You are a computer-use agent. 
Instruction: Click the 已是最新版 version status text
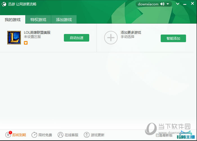(164, 135)
